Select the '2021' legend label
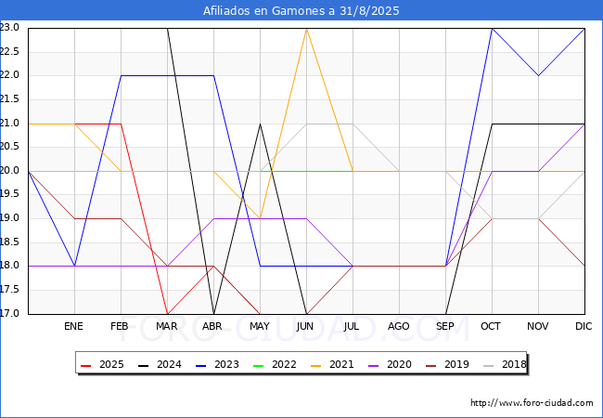 click(x=341, y=364)
